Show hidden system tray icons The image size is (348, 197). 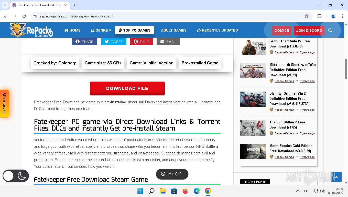[x=298, y=191]
